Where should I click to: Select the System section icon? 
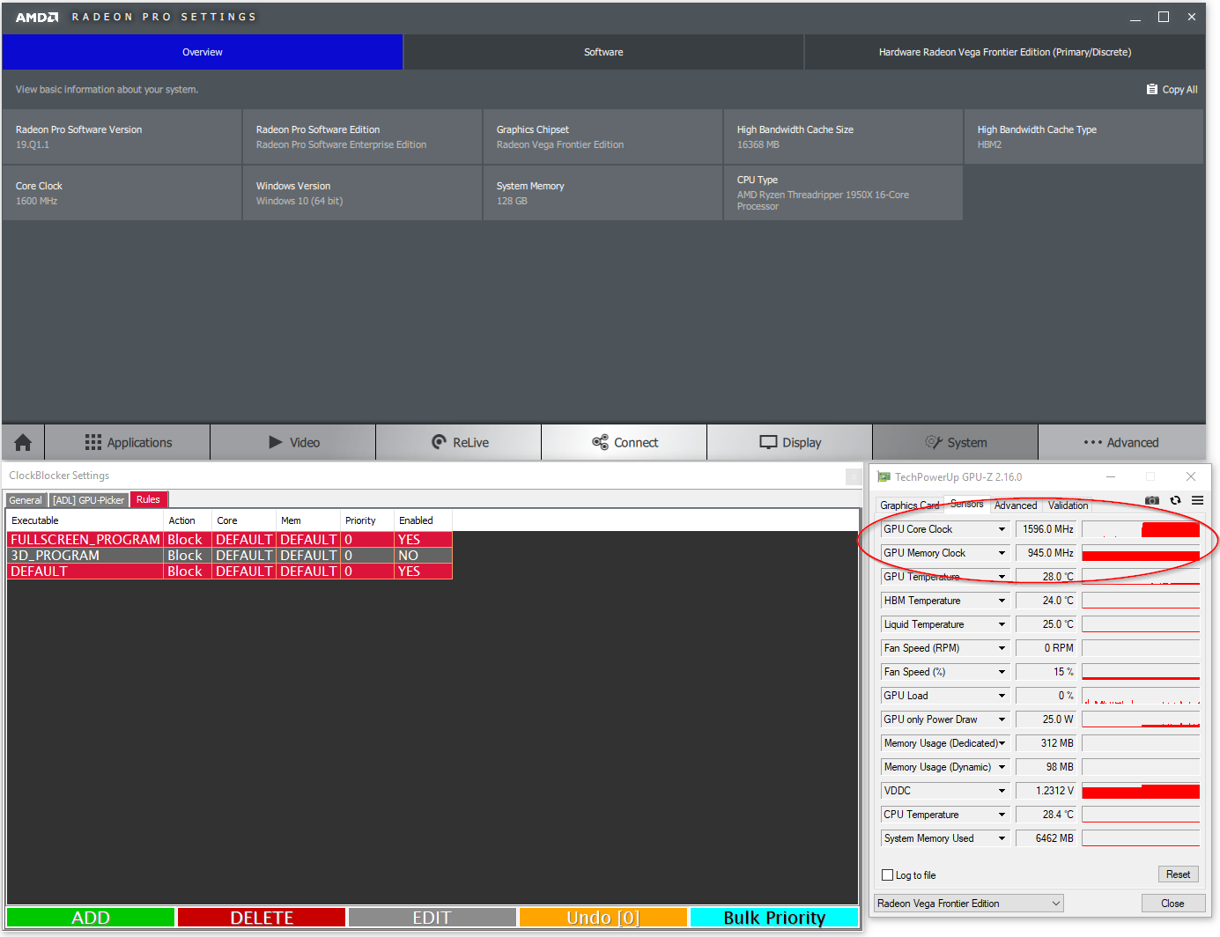coord(955,442)
